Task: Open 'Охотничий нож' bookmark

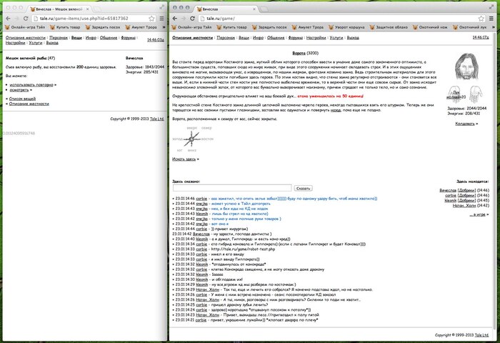Action: click(x=431, y=27)
